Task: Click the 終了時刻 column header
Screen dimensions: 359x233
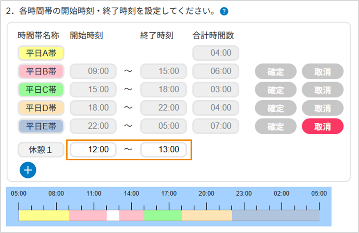Action: pyautogui.click(x=157, y=35)
